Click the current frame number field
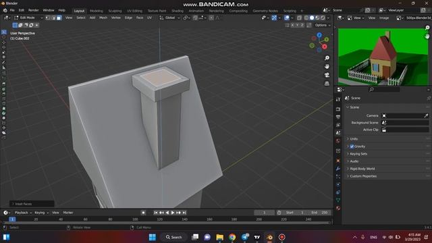Screen dimensions: 432x243 click(264, 213)
